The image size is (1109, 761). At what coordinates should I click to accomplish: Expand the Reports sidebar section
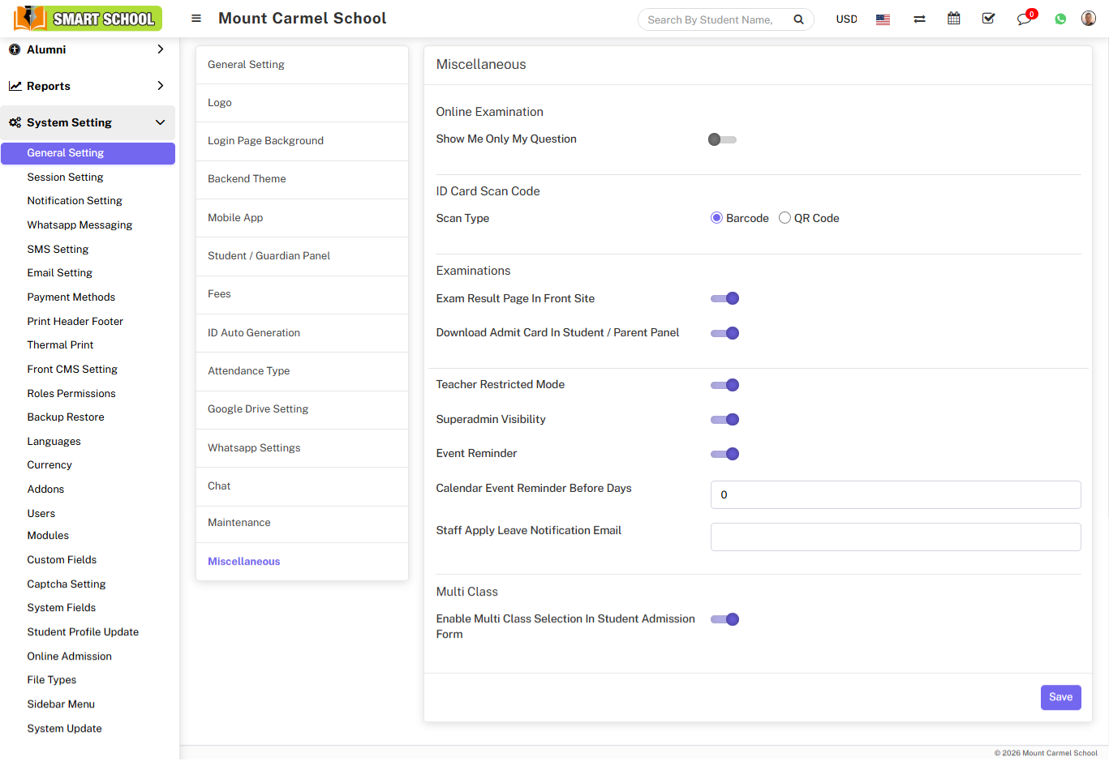click(x=88, y=86)
